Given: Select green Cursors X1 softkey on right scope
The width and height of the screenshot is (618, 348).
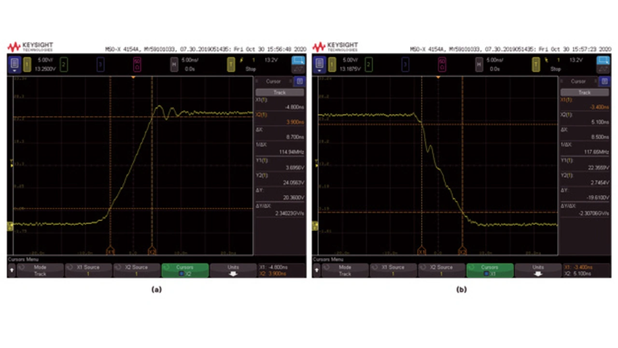Looking at the screenshot, I should pos(490,270).
